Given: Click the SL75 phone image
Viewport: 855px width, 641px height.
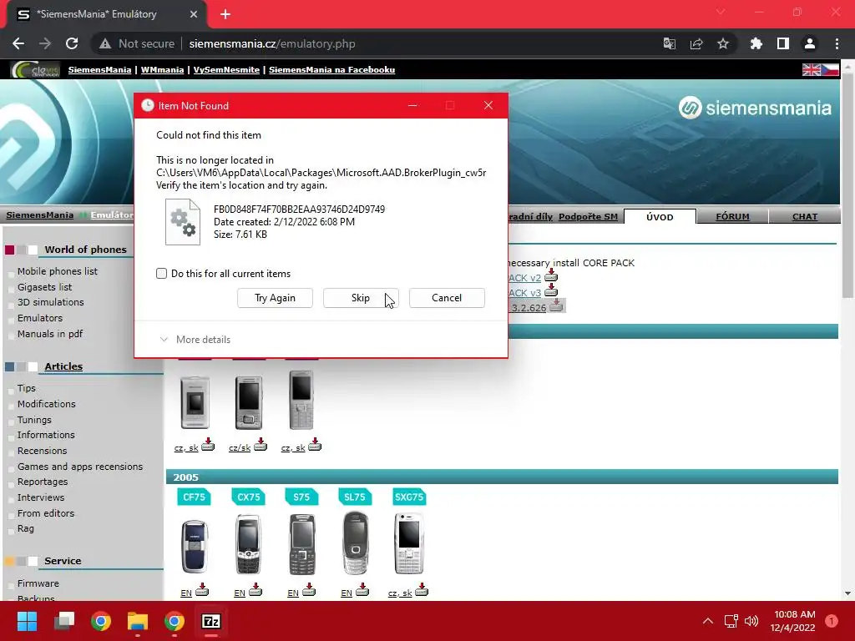Looking at the screenshot, I should pyautogui.click(x=356, y=543).
